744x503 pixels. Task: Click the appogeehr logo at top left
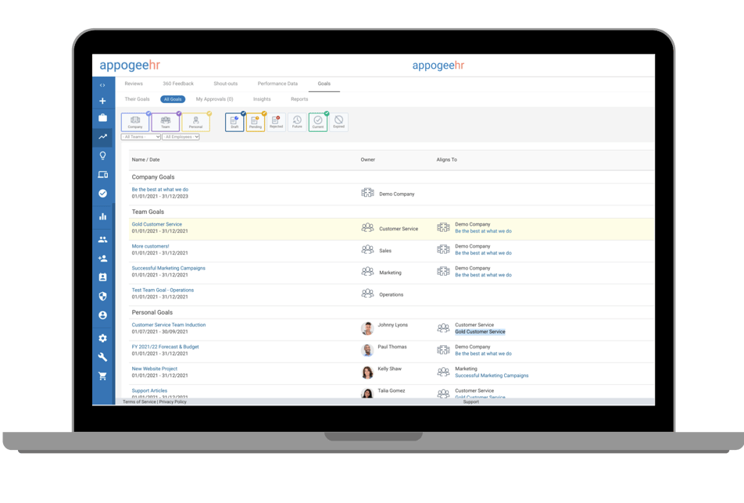[x=130, y=66]
